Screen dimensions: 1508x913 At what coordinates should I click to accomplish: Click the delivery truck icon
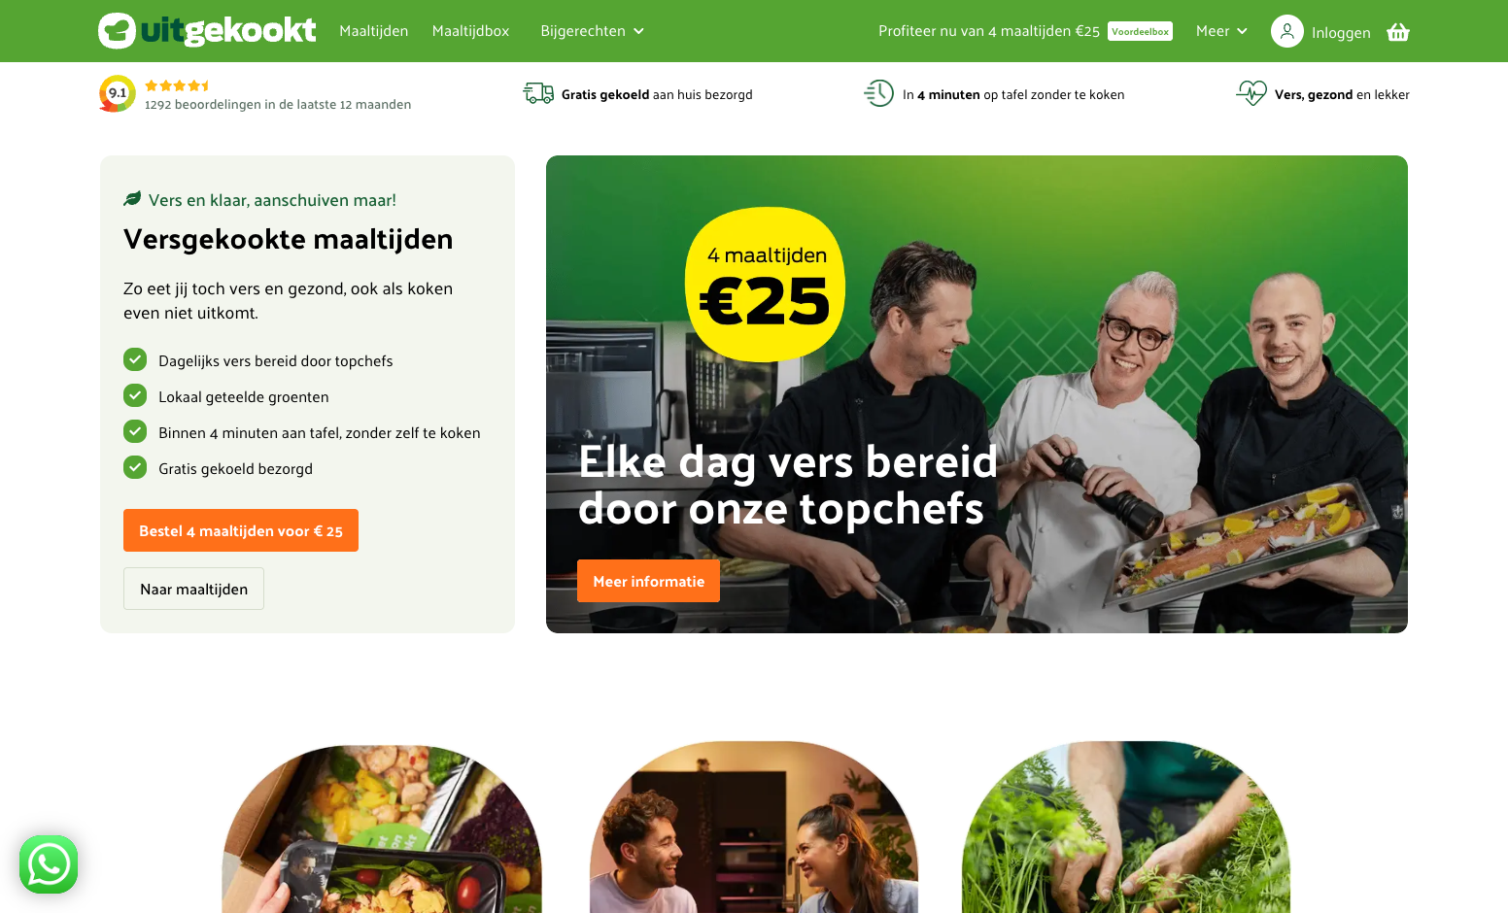pos(538,93)
